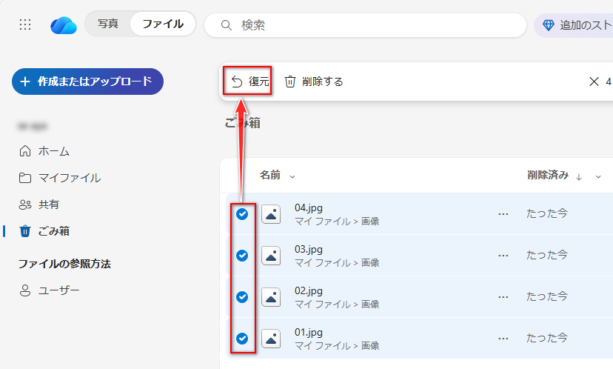Image resolution: width=613 pixels, height=369 pixels.
Task: Open the 追加のスト storage upgrade button
Action: (x=574, y=25)
